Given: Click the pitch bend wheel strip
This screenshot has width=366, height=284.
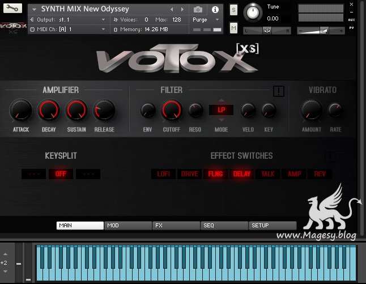Looking at the screenshot, I should tap(19, 262).
